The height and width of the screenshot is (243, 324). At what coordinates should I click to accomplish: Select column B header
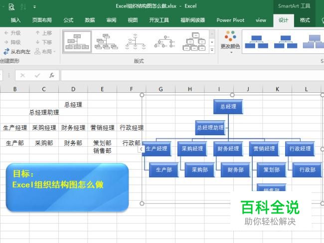[15, 89]
